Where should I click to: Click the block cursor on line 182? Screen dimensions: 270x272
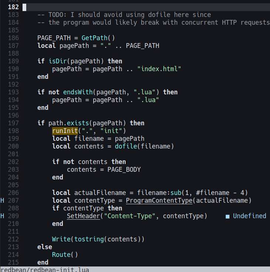coord(24,7)
